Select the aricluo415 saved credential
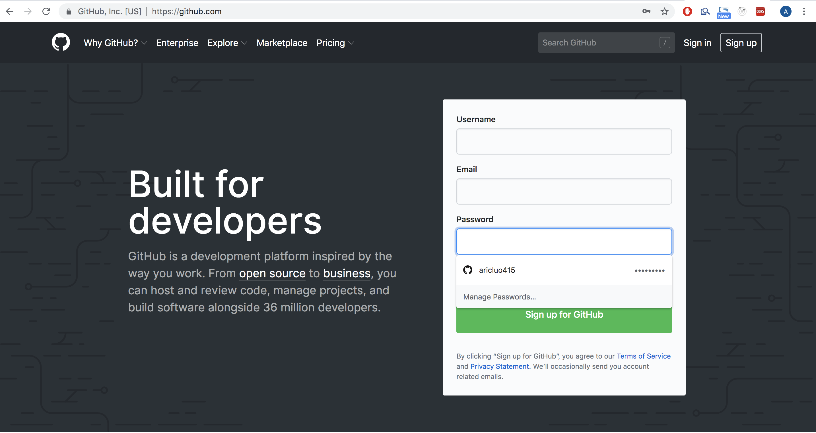Viewport: 816px width, 433px height. (564, 270)
